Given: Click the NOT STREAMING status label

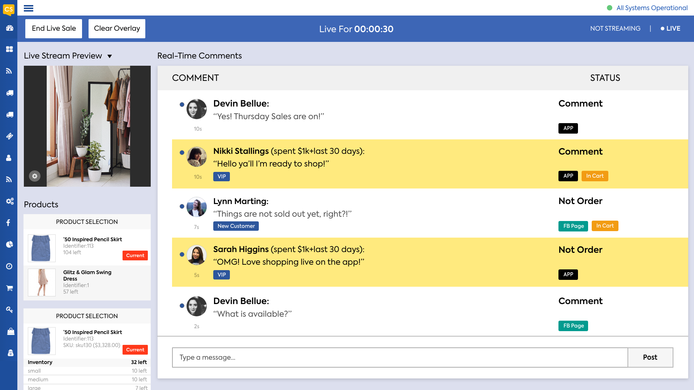Looking at the screenshot, I should click(615, 29).
